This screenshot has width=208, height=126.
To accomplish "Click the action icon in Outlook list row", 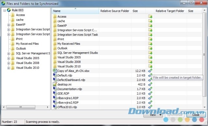I will pyautogui.click(x=150, y=48).
